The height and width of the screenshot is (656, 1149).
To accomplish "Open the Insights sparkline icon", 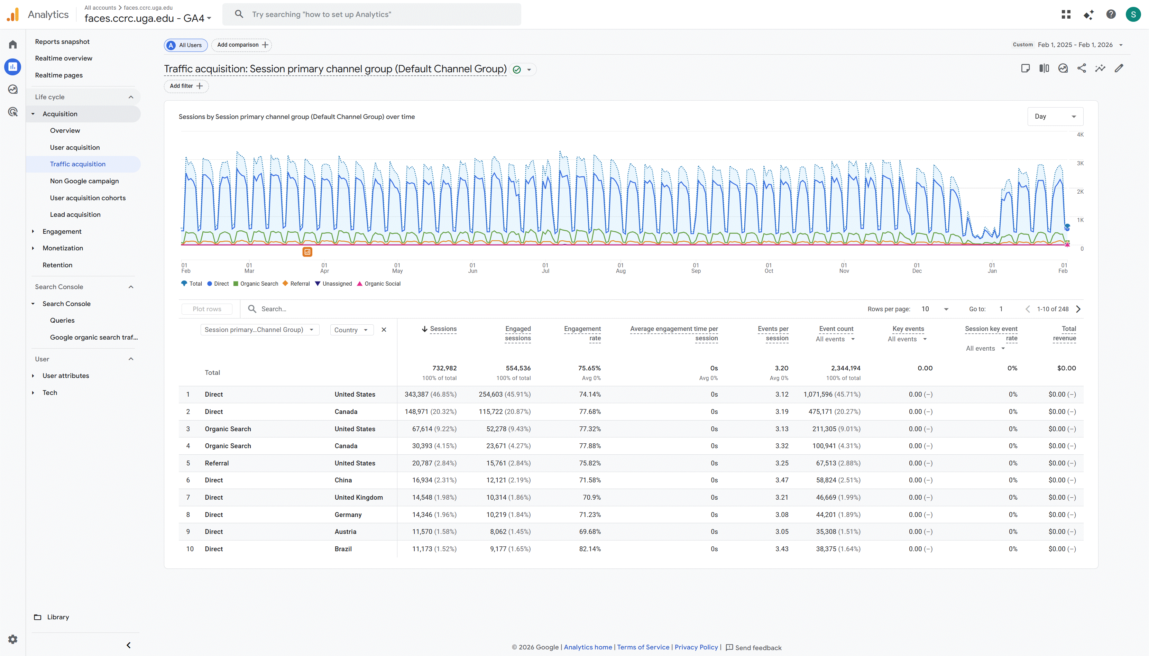I will (1100, 68).
